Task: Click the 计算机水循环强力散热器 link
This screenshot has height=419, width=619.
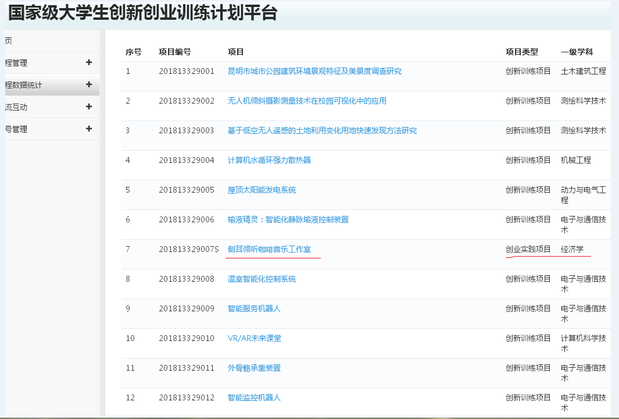Action: coord(269,160)
